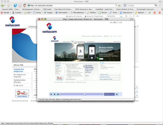This screenshot has width=163, height=125.
Task: Open the Information developer menu
Action: pyautogui.click(x=62, y=12)
